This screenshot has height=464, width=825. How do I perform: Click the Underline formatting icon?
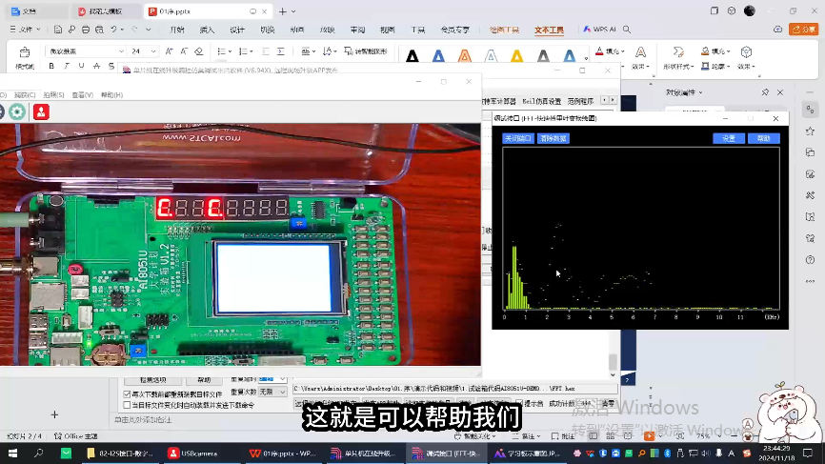click(x=81, y=67)
